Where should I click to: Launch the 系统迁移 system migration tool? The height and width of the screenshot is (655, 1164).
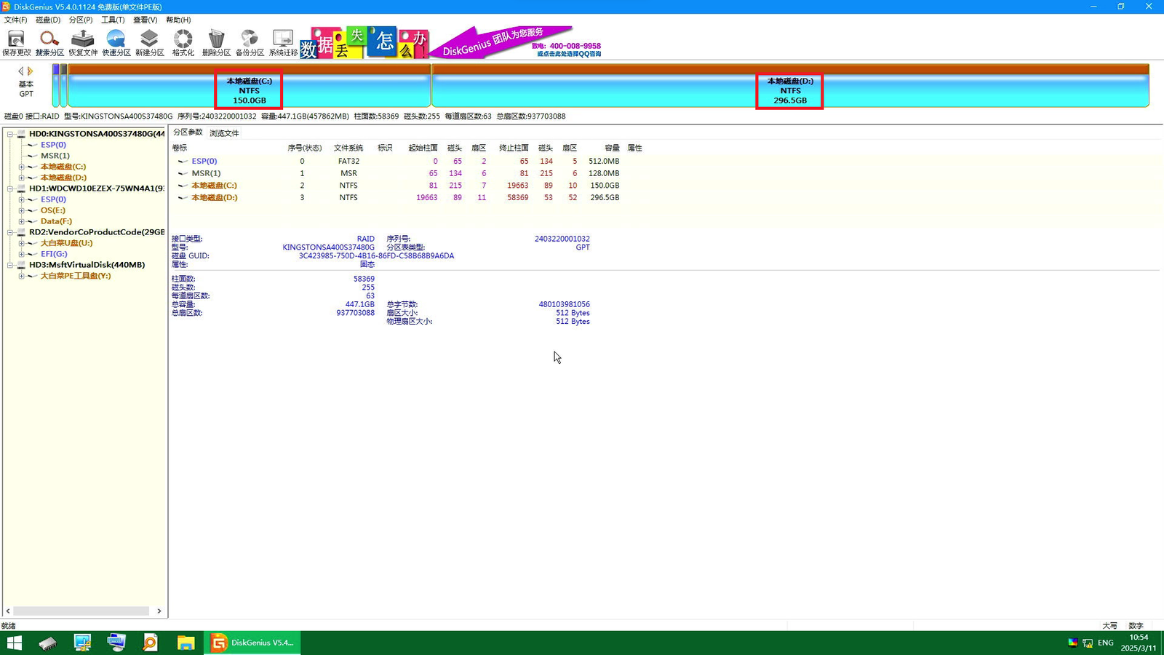(283, 42)
